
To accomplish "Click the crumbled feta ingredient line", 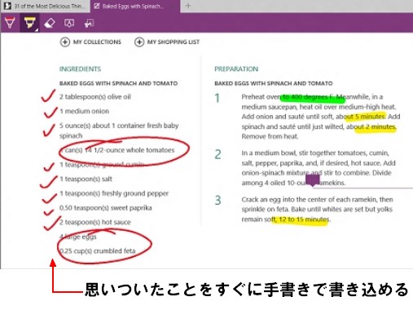I will 97,251.
